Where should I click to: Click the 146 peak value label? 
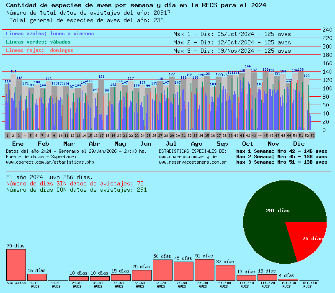248,66
